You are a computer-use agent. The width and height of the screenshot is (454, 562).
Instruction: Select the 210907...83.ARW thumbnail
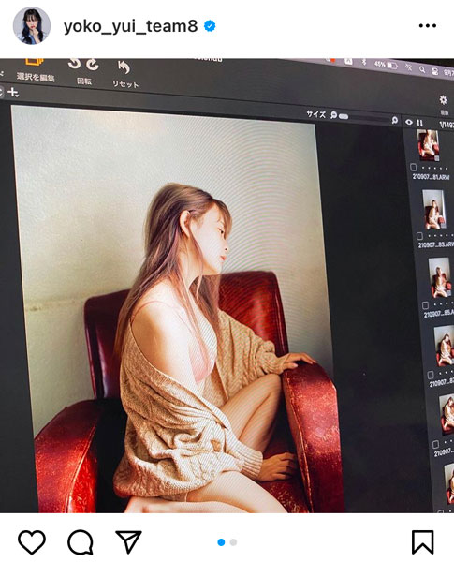[x=434, y=209]
